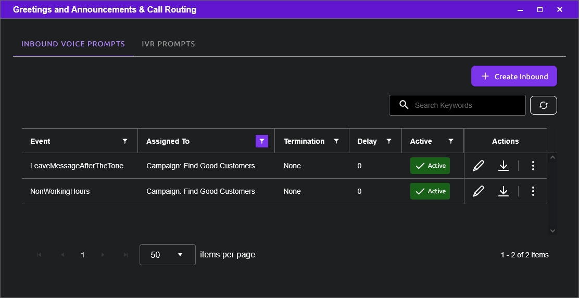This screenshot has width=579, height=298.
Task: Open the highlighted Assigned To column filter
Action: pos(262,141)
